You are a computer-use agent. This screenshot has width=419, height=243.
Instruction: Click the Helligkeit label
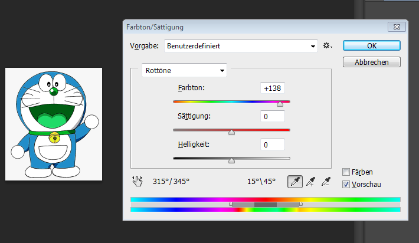pos(194,144)
